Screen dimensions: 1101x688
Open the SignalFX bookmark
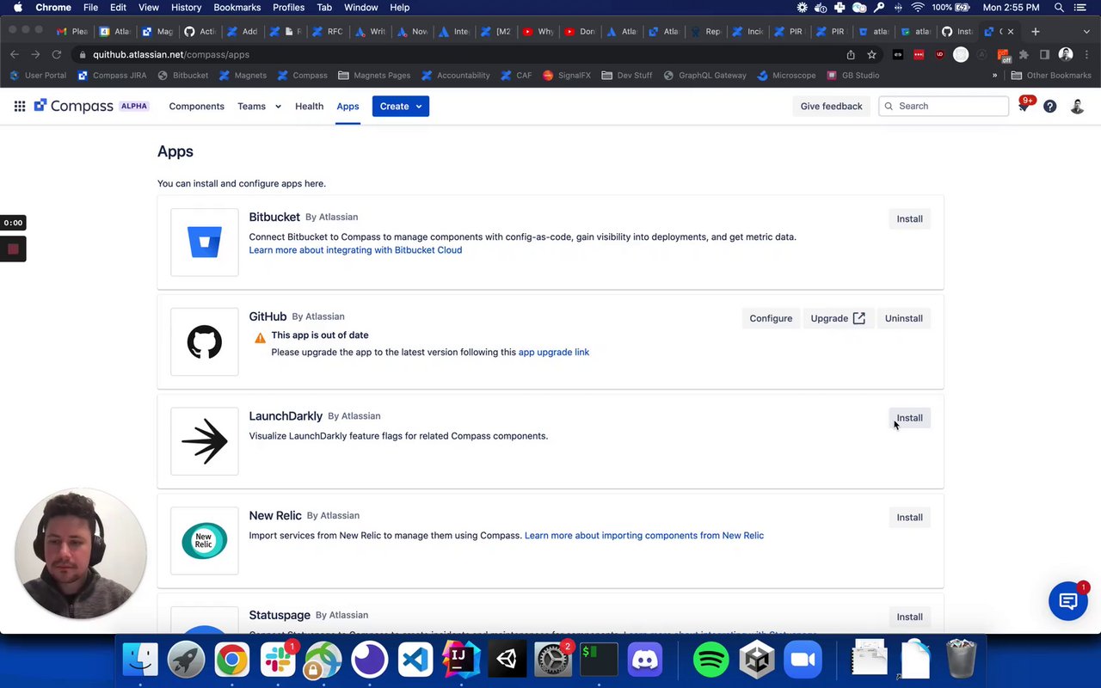tap(567, 76)
